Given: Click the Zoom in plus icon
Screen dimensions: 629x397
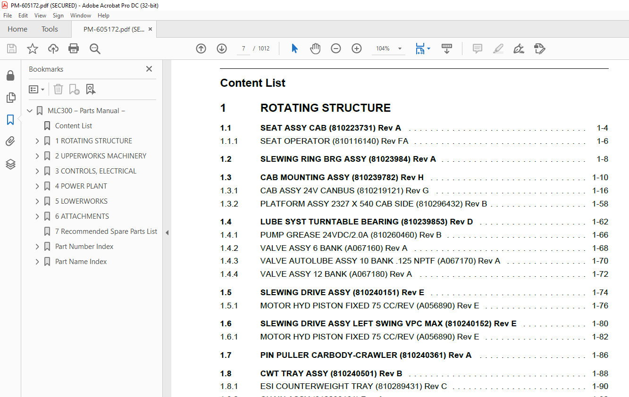Looking at the screenshot, I should coord(357,49).
